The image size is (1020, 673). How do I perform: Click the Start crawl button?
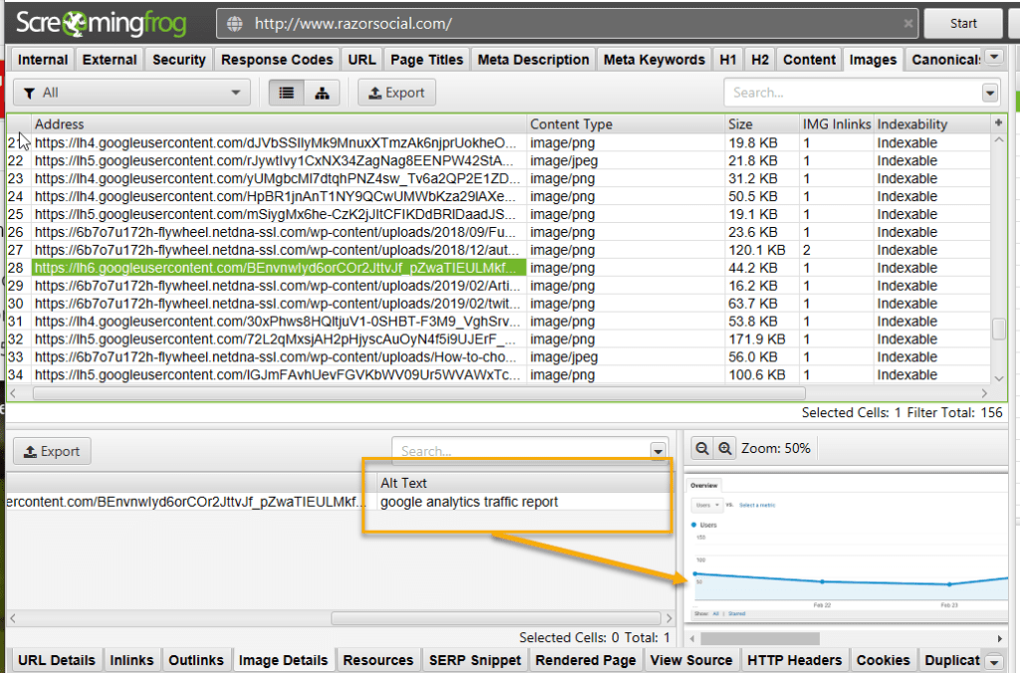[963, 23]
